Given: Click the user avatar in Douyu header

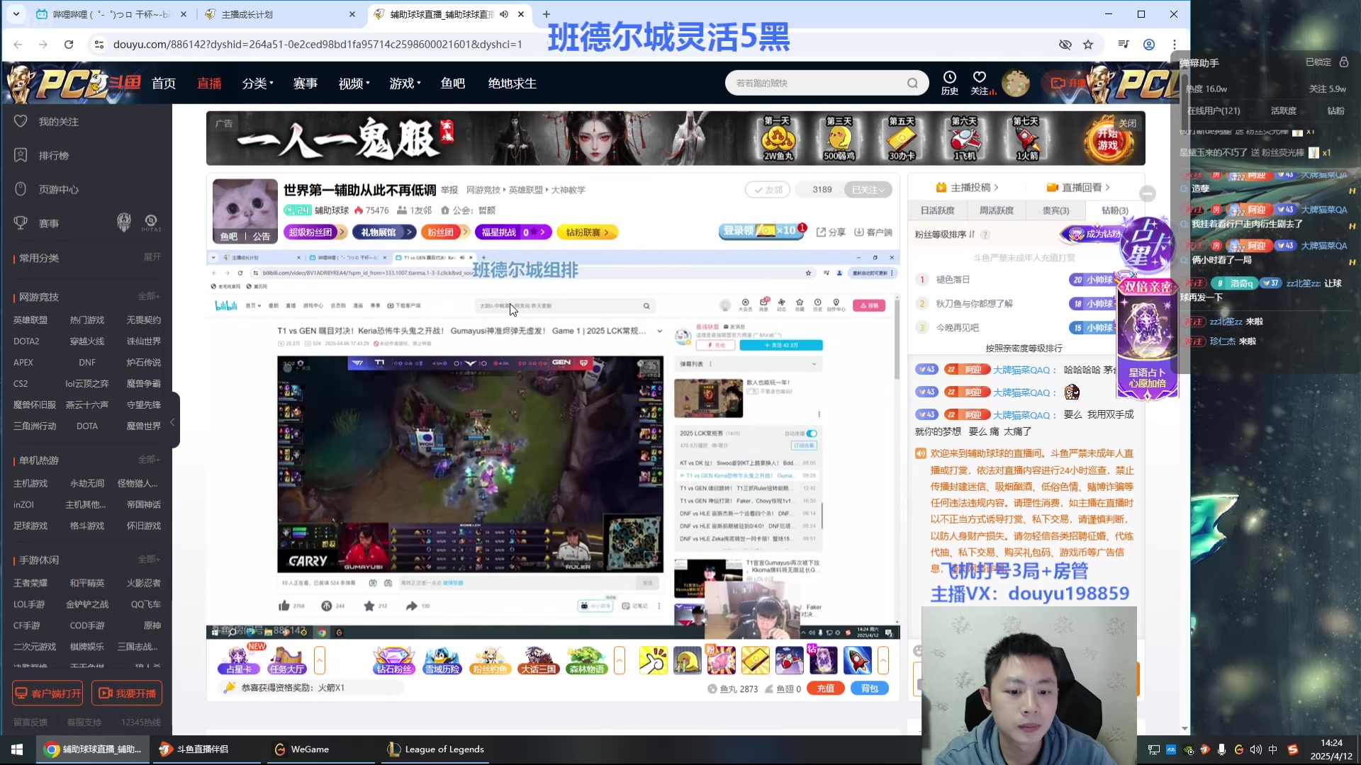Looking at the screenshot, I should pos(1016,83).
